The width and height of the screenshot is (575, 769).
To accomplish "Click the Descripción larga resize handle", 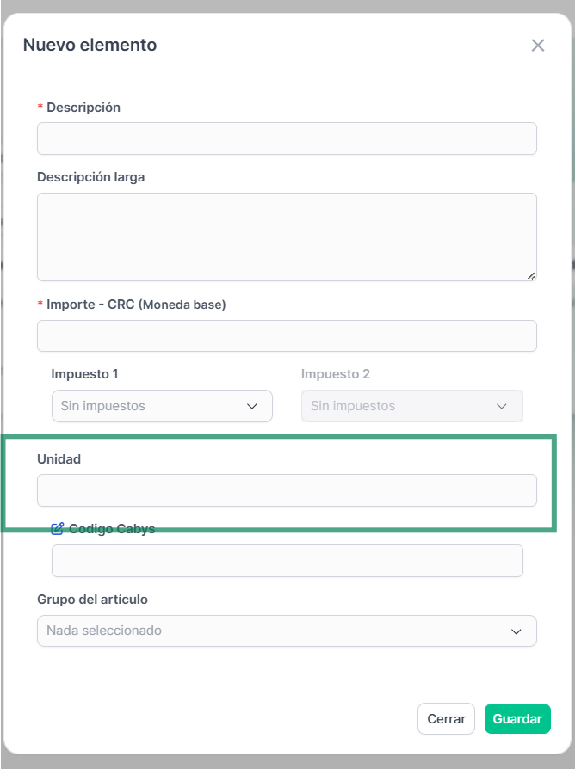I will pos(531,276).
